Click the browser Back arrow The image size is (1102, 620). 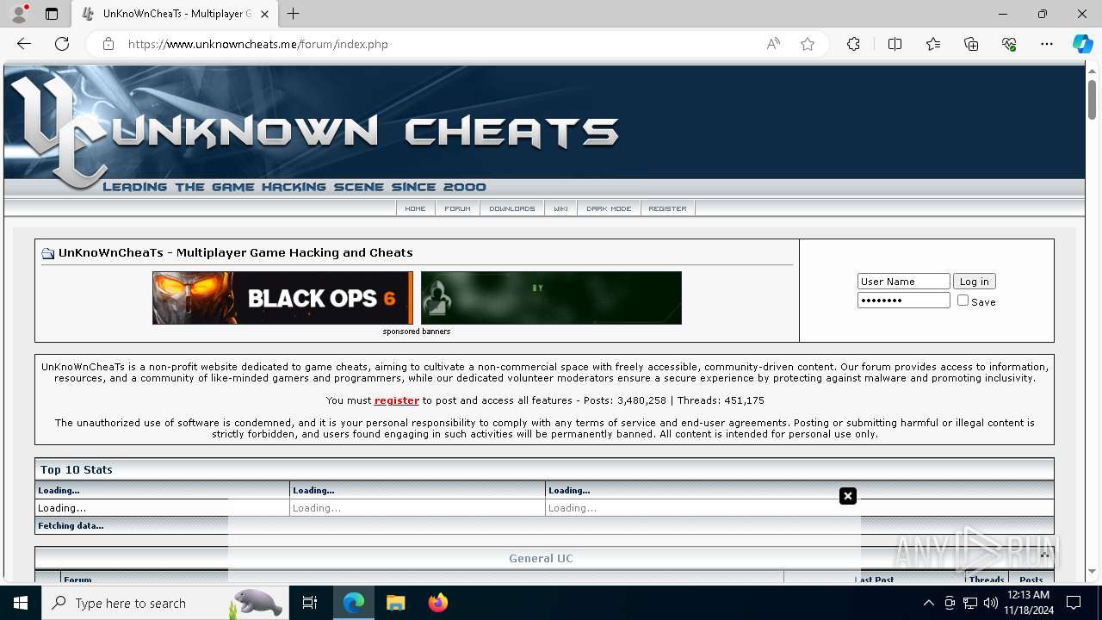[24, 44]
